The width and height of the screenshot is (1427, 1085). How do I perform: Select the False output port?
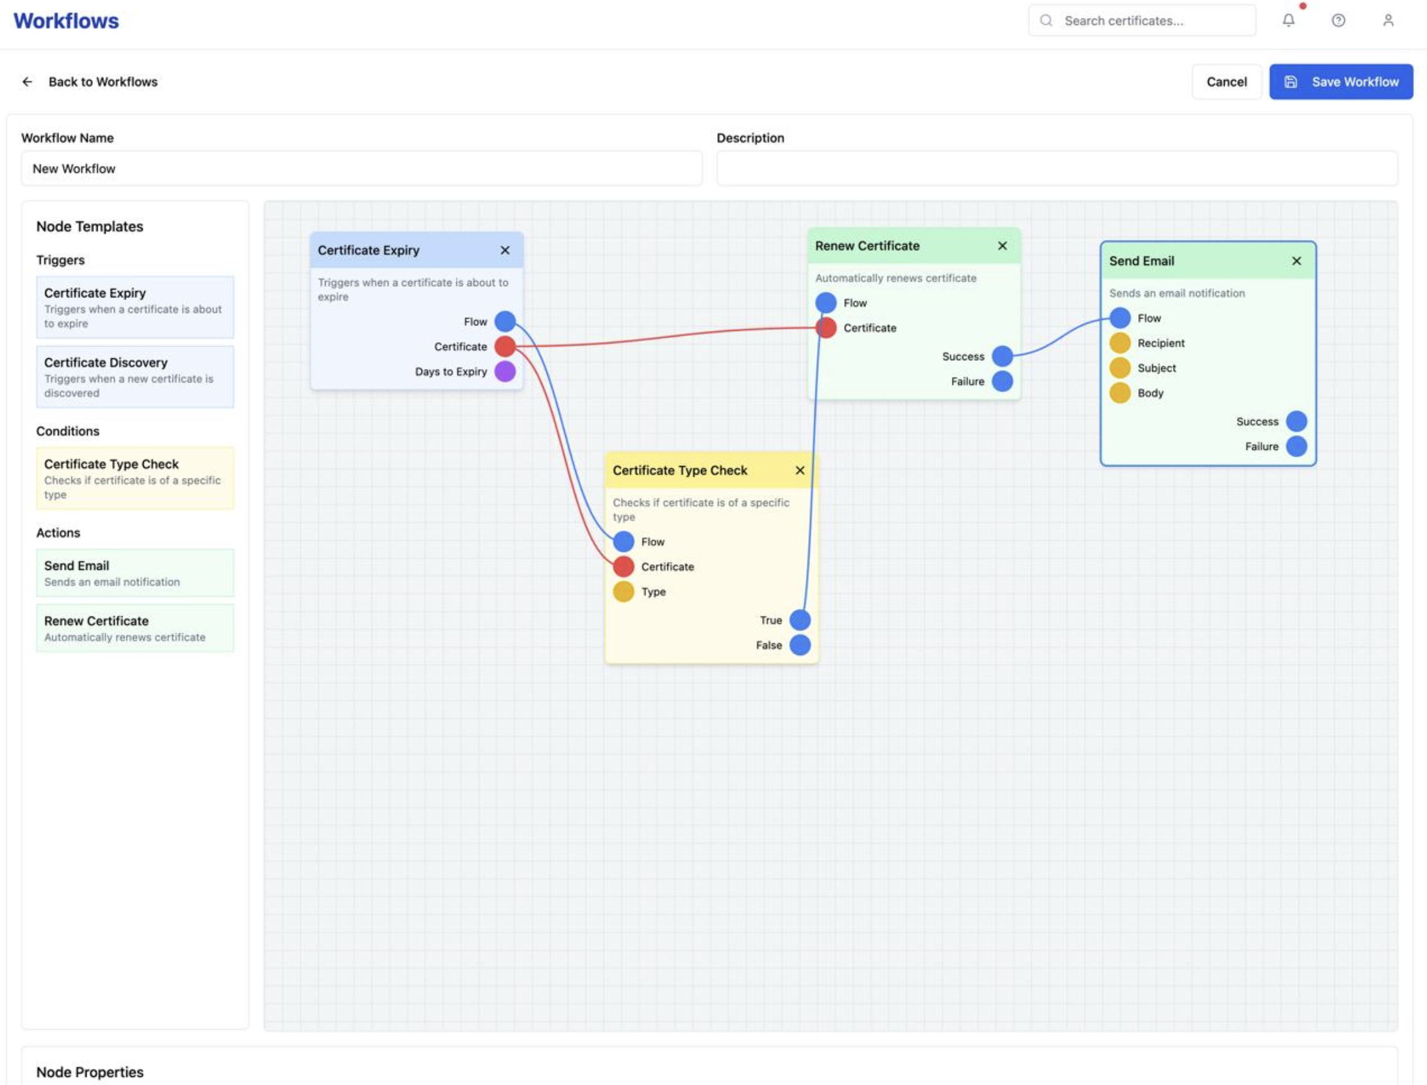[799, 645]
